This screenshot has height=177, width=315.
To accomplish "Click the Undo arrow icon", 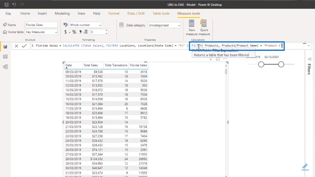I will coord(14,4).
